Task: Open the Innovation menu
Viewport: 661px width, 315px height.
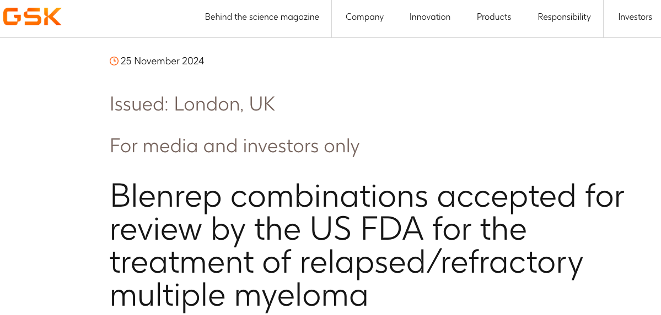Action: (x=430, y=17)
